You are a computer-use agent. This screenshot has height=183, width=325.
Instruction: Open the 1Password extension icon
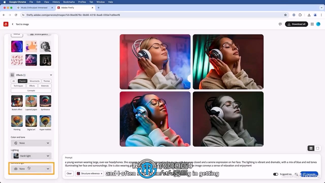(294, 15)
